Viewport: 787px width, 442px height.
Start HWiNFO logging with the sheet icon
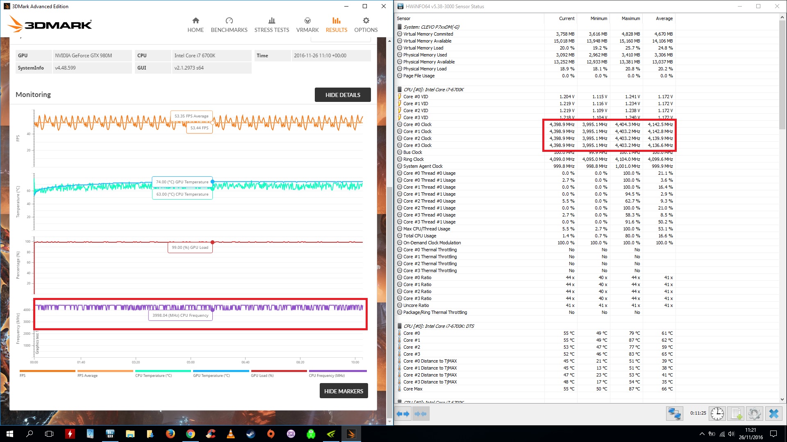pyautogui.click(x=736, y=413)
